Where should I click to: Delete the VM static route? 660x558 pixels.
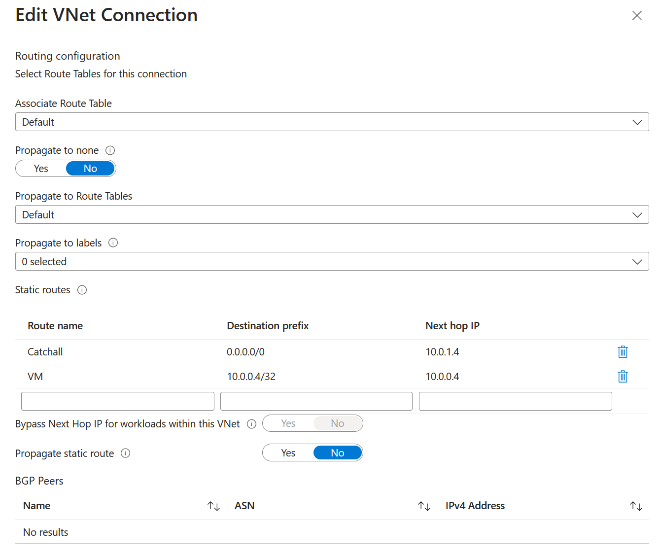pyautogui.click(x=623, y=376)
